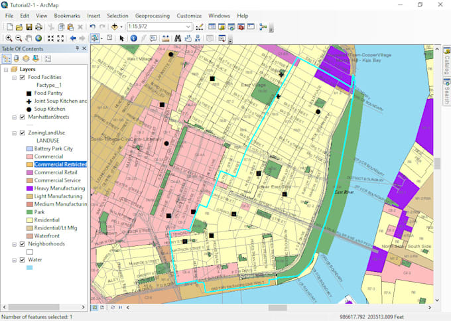Switch to Layout View button
Viewport: 451px width, 321px height.
[102, 308]
